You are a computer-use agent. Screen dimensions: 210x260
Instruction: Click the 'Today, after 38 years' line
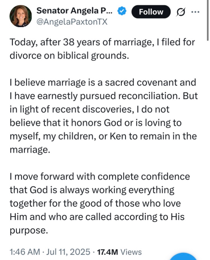click(102, 42)
